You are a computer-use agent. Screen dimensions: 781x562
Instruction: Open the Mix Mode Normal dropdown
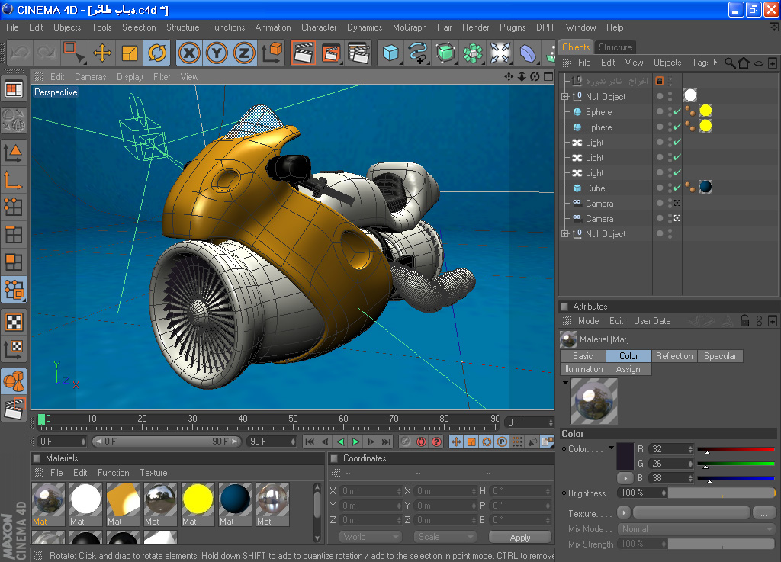[696, 529]
